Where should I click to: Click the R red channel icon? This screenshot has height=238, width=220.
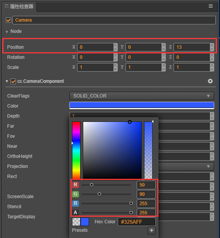[76, 185]
